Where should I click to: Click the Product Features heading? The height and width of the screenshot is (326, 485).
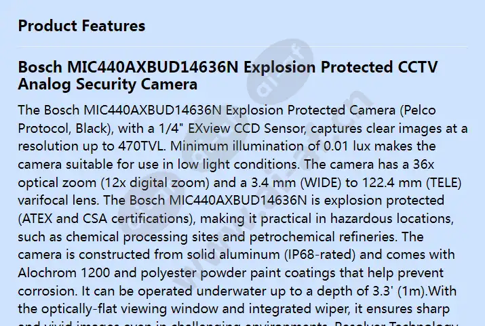click(x=81, y=26)
